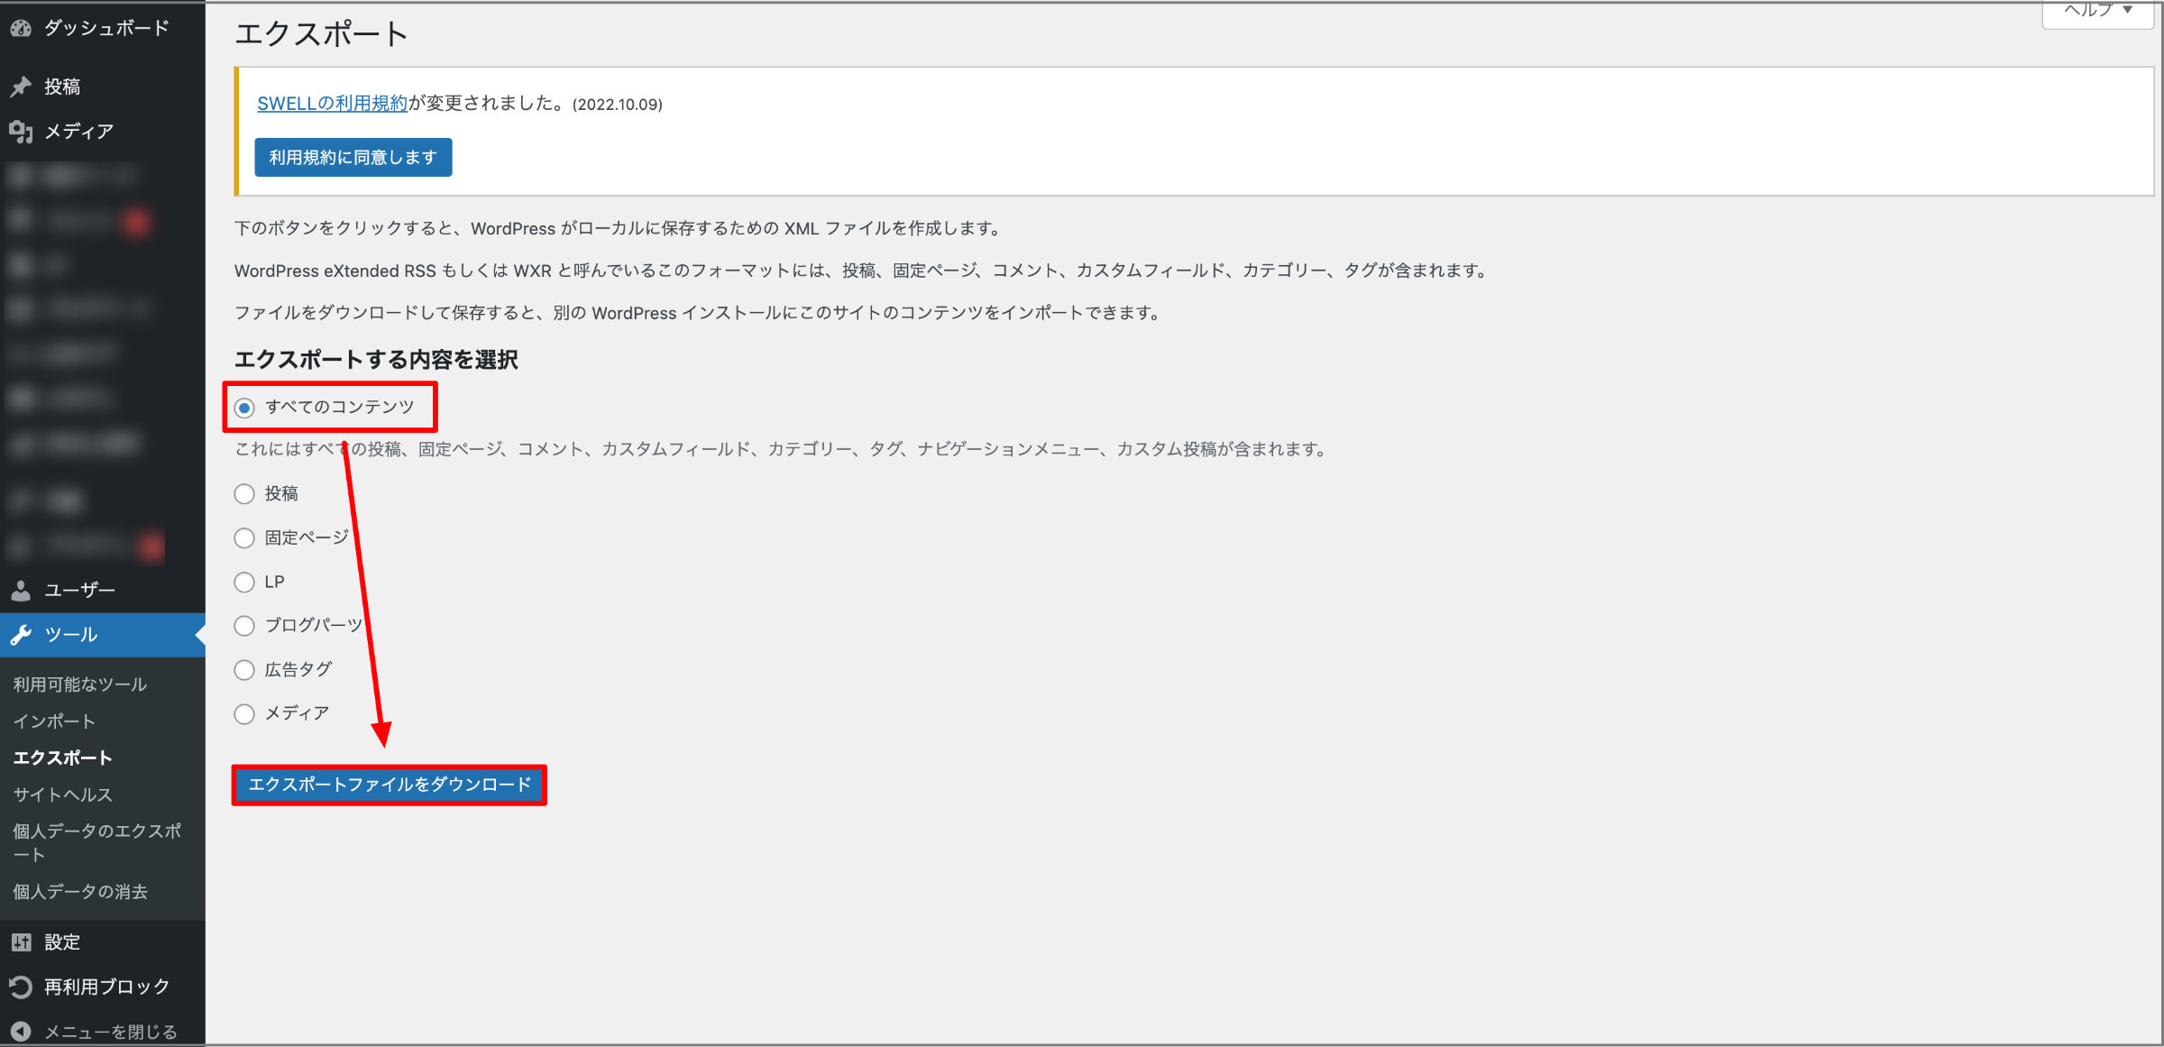
Task: Expand the ヘルプ dropdown tab
Action: pos(2097,12)
